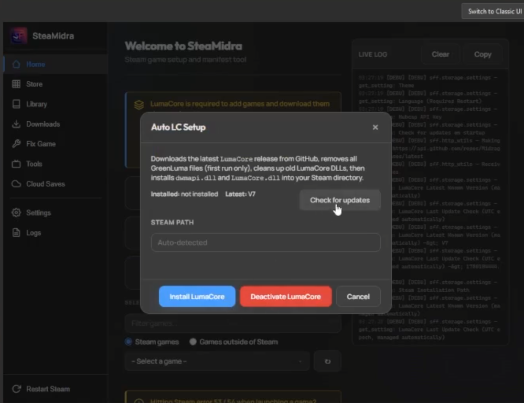The image size is (524, 403).
Task: Open the Store page label
Action: tap(34, 84)
